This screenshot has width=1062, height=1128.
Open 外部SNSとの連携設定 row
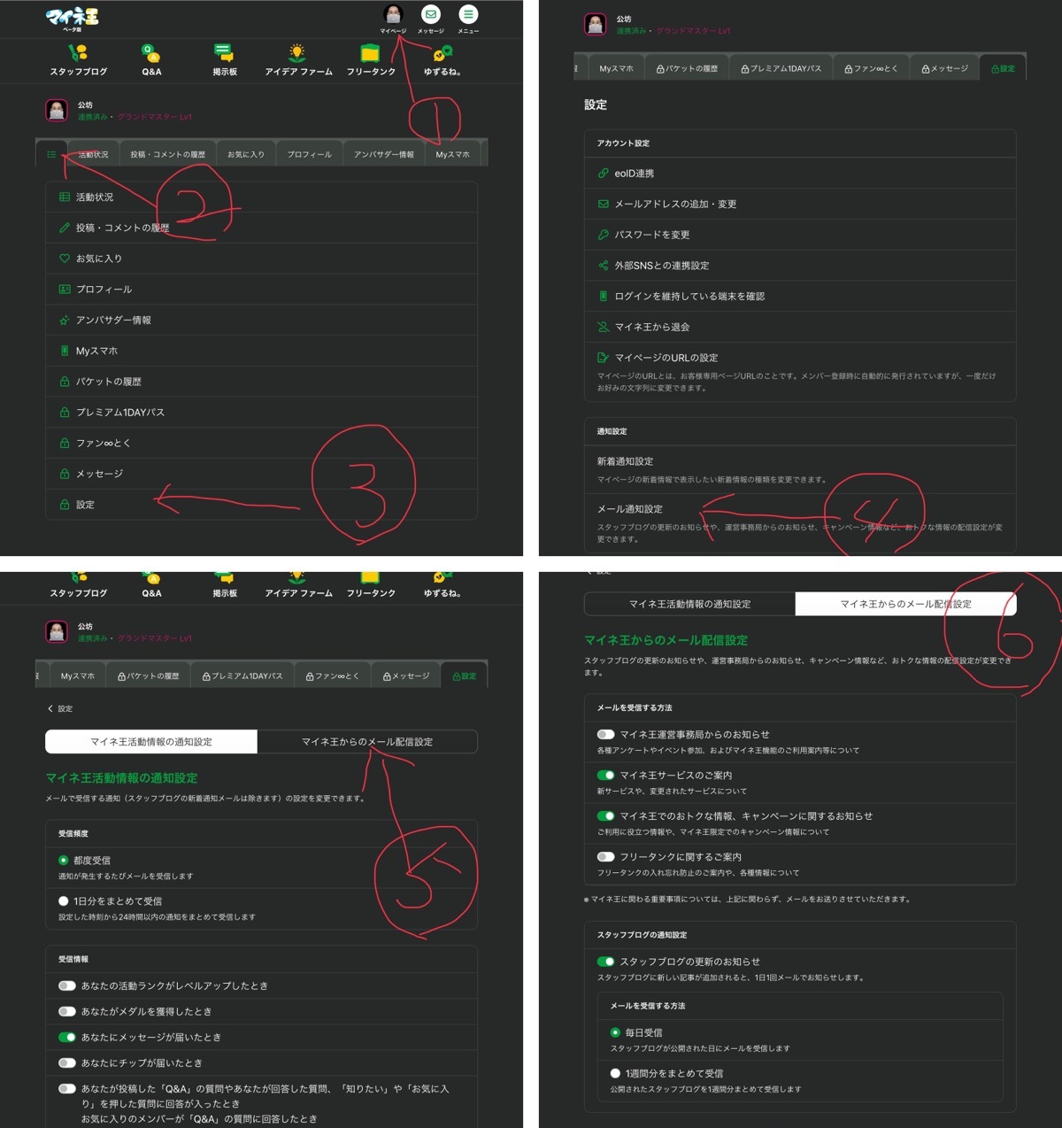click(x=800, y=266)
